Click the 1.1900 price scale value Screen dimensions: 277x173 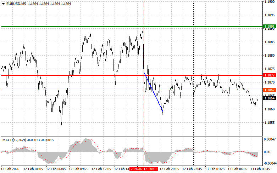pyautogui.click(x=270, y=2)
